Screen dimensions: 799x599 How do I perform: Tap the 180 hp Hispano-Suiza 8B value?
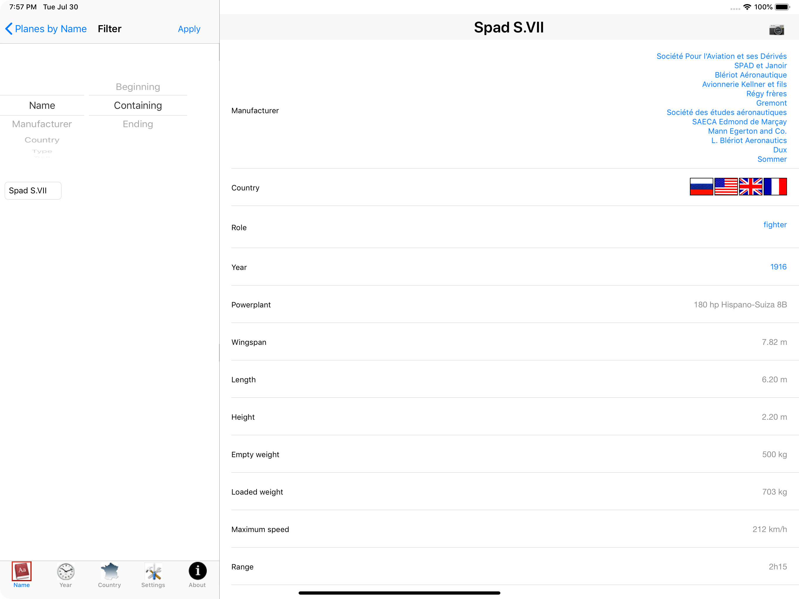740,304
